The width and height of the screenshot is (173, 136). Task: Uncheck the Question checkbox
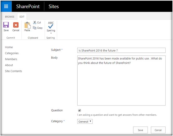point(79,110)
